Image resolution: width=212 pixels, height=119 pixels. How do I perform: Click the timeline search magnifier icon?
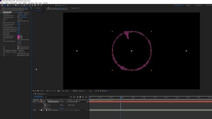[x=46, y=97]
